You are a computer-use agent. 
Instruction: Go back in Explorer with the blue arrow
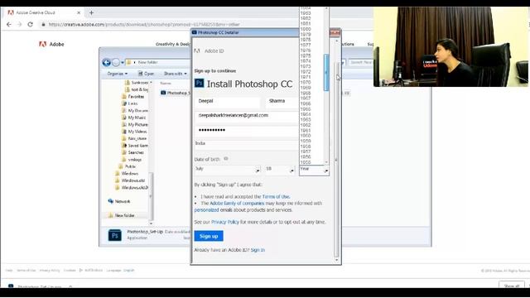[x=107, y=63]
